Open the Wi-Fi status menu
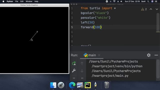This screenshot has height=90, width=160. [114, 1]
